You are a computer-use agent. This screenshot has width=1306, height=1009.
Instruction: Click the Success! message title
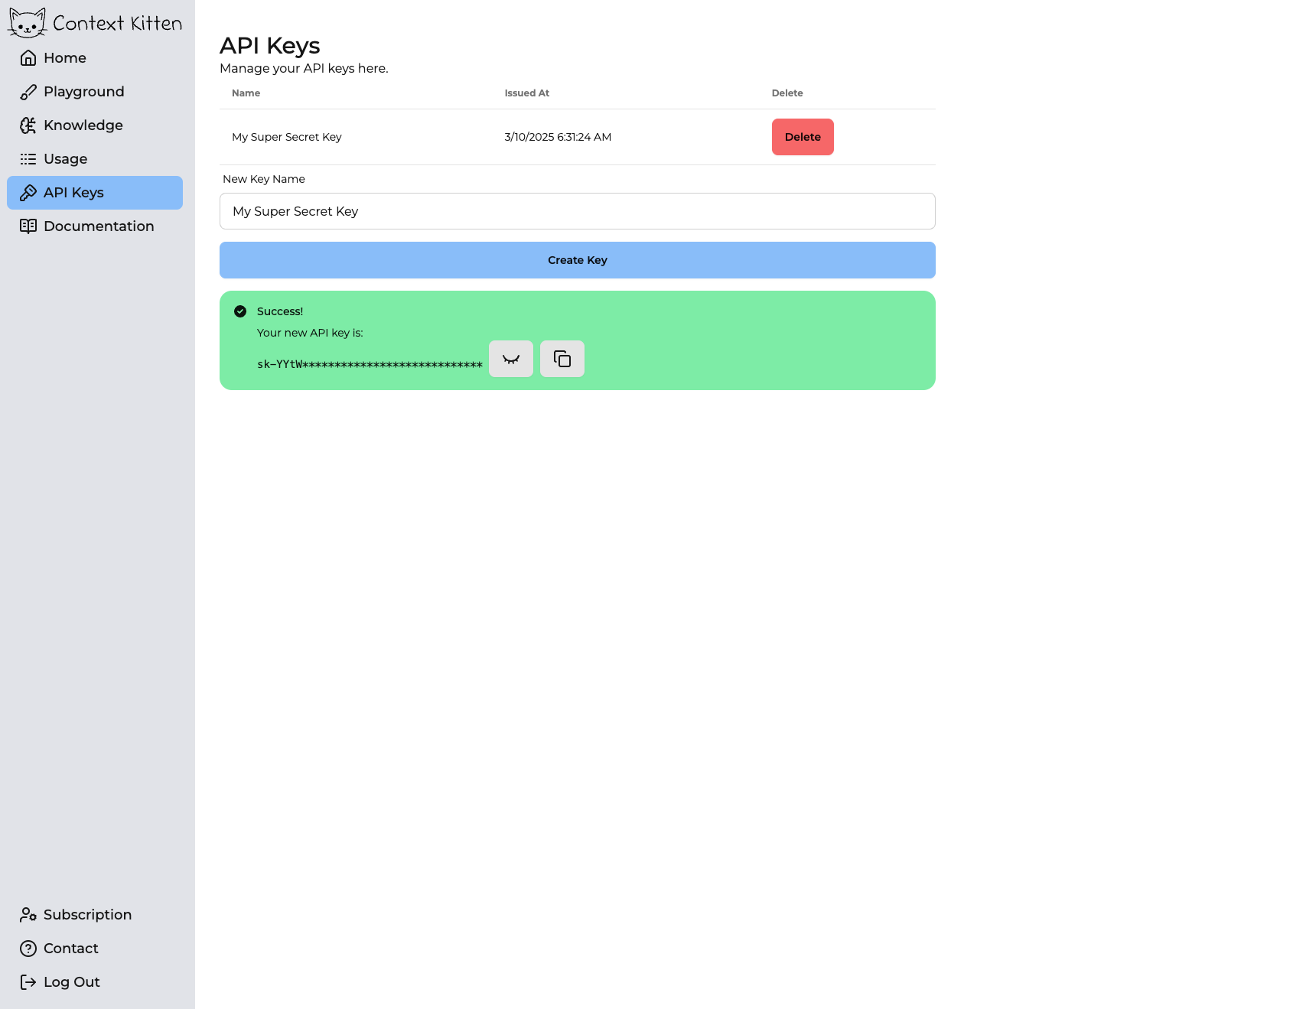(280, 311)
